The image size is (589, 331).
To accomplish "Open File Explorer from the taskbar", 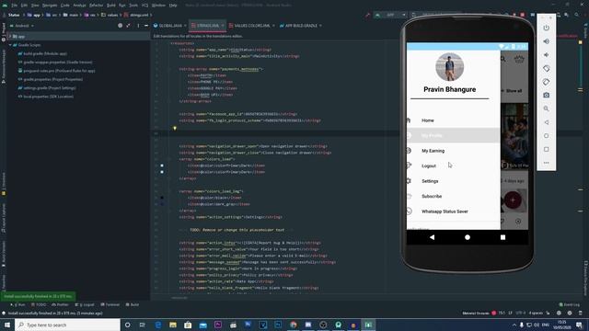I will pyautogui.click(x=173, y=325).
